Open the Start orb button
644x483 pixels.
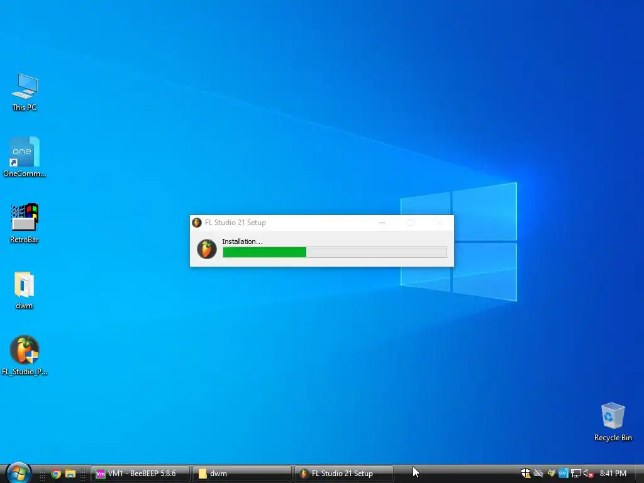[x=18, y=473]
